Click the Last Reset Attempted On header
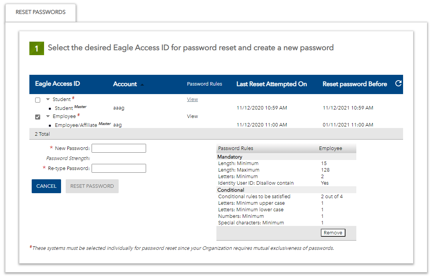 pos(272,84)
